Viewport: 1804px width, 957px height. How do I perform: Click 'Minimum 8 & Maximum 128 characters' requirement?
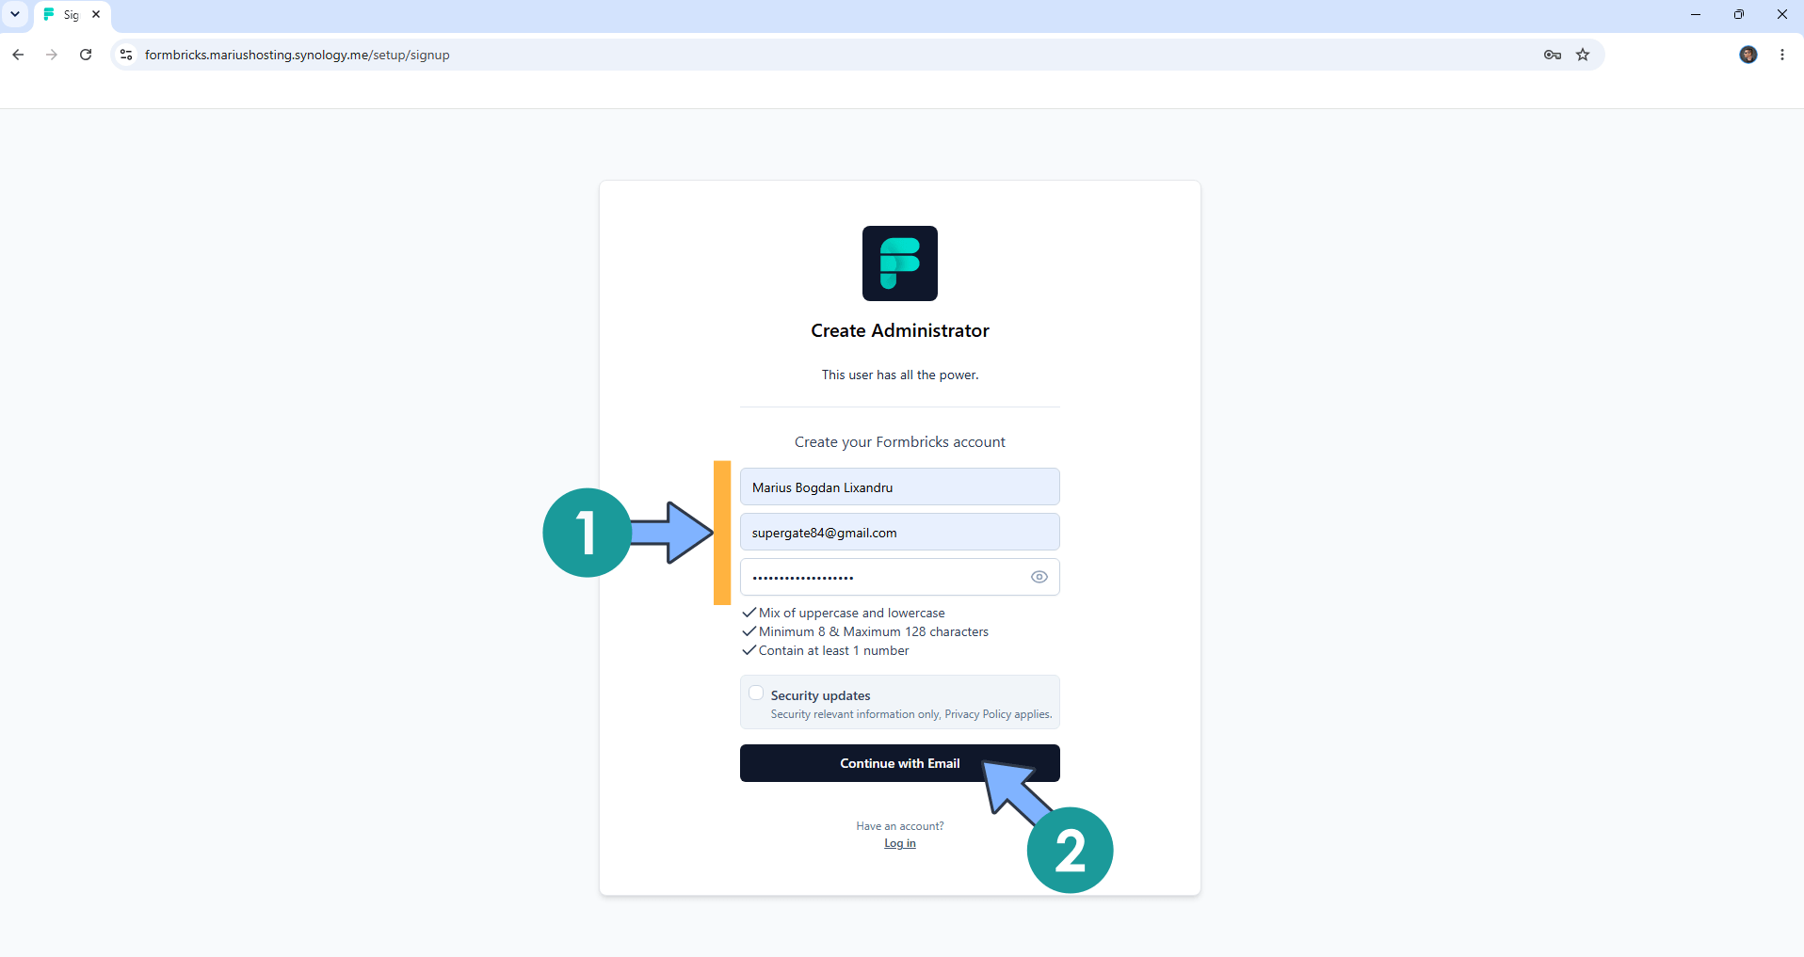pos(874,631)
